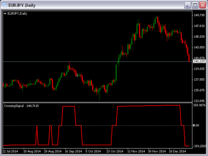This screenshot has height=156, width=208.
Task: Minimize the EURJPY chart window
Action: [x=188, y=5]
